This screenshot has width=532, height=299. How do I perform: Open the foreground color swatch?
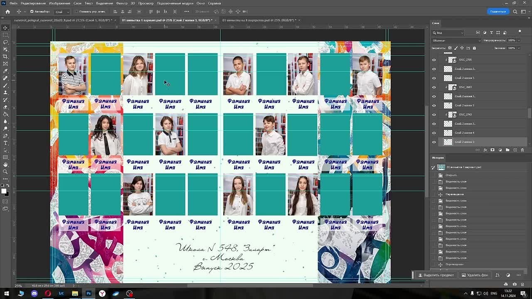4,191
